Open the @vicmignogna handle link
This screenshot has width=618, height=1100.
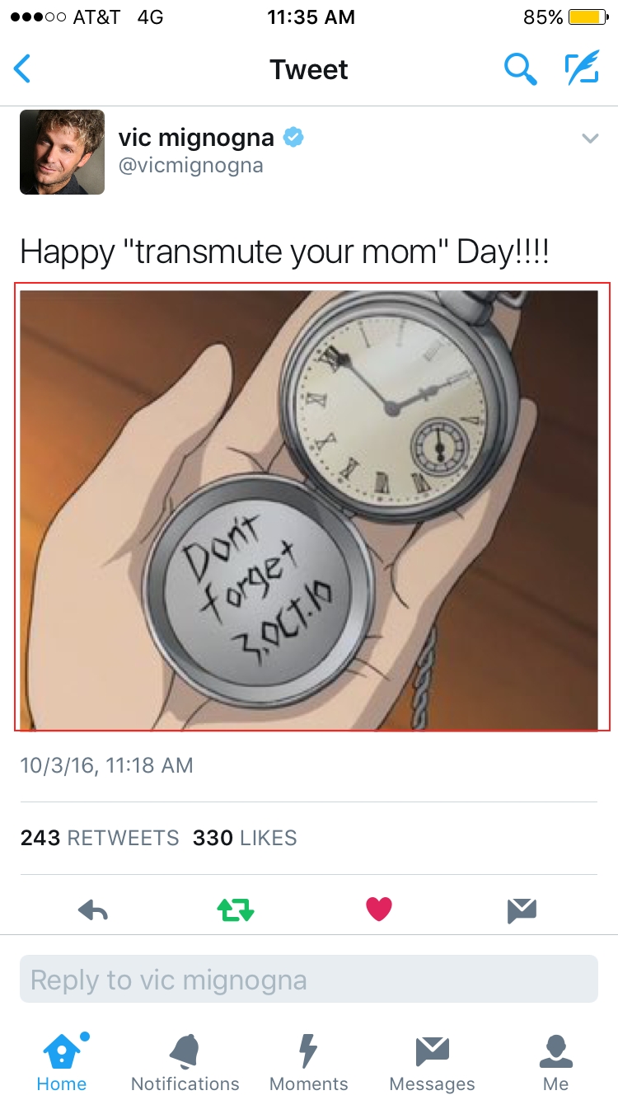(x=191, y=166)
